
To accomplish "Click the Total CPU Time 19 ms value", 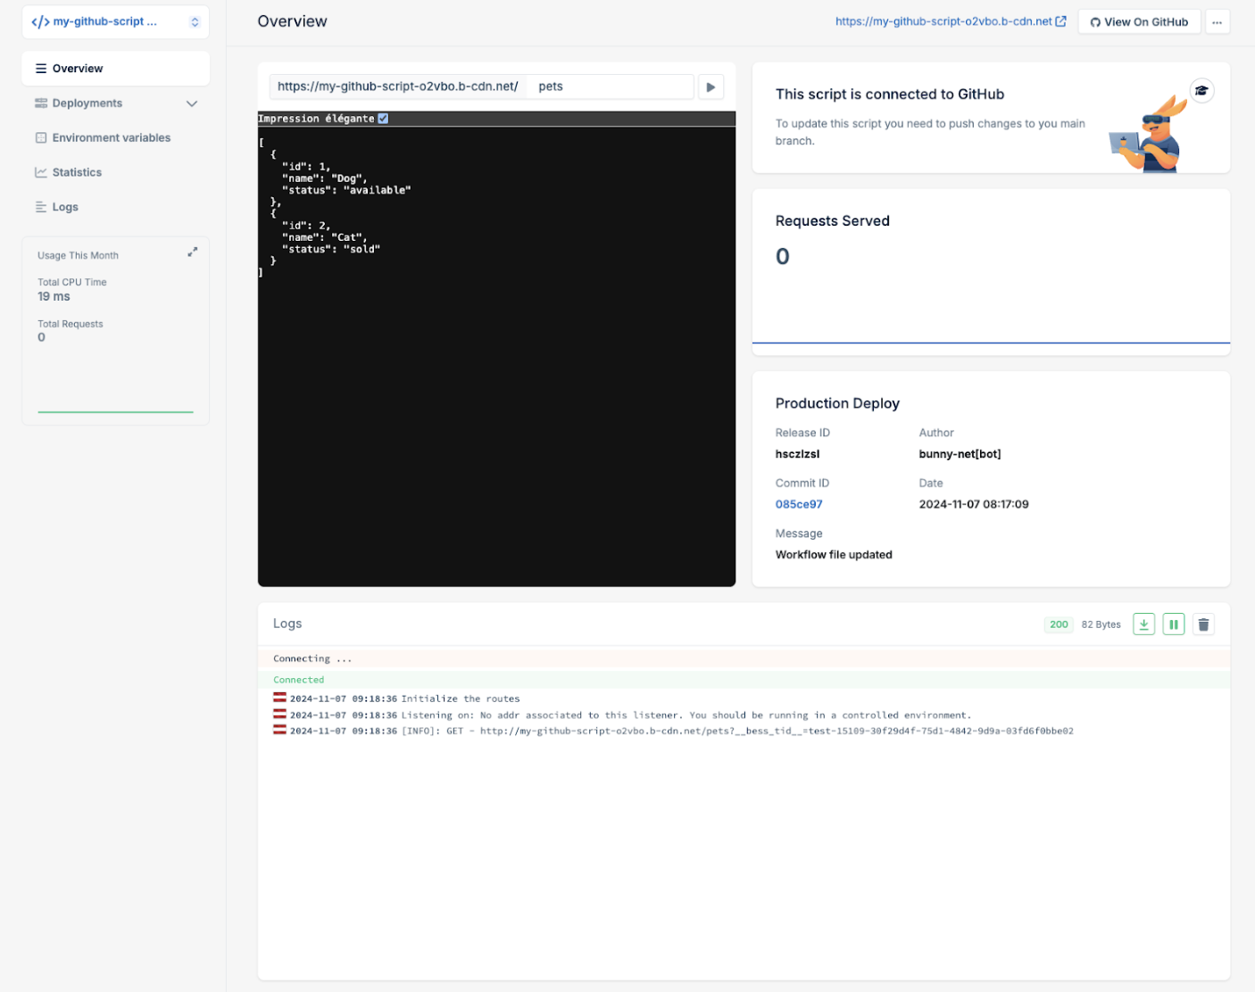I will 54,296.
